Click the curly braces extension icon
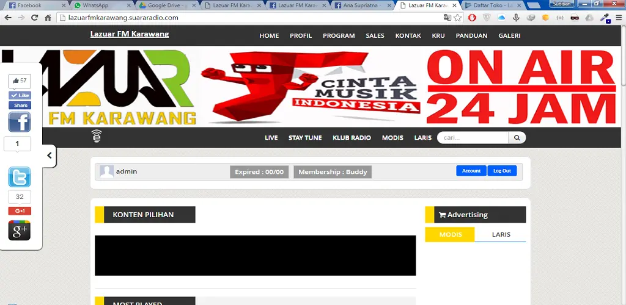Screen dimensions: 626x305 coord(560,18)
